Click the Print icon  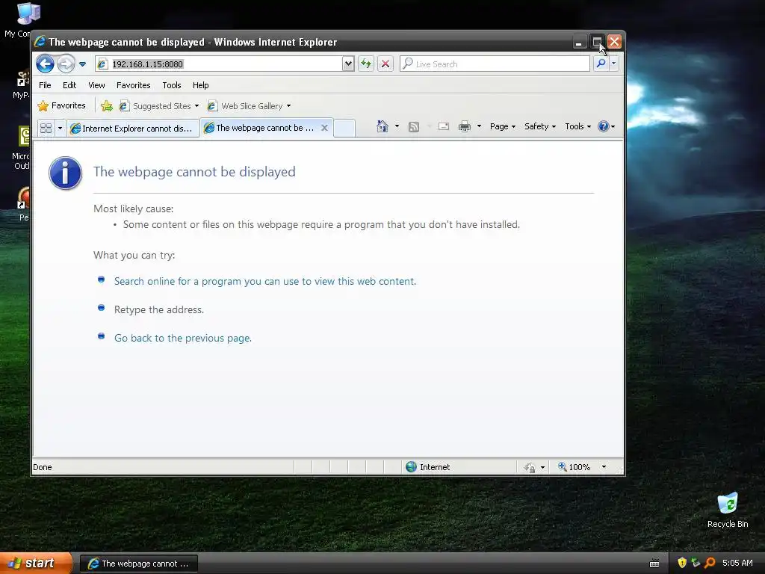pyautogui.click(x=465, y=127)
